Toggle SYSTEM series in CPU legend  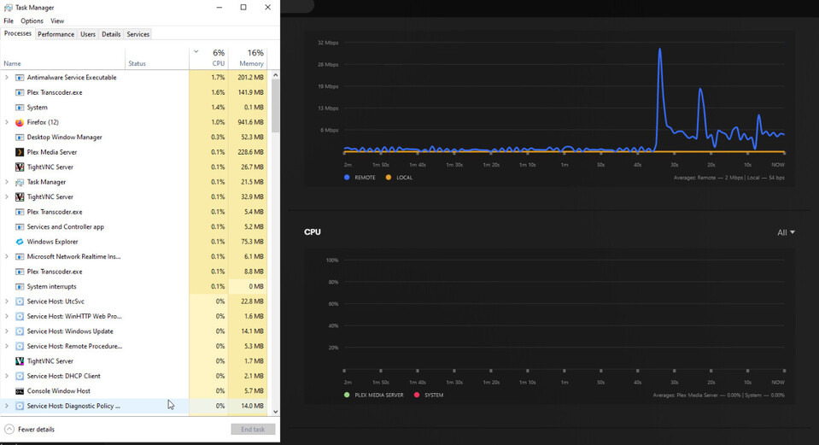point(429,395)
